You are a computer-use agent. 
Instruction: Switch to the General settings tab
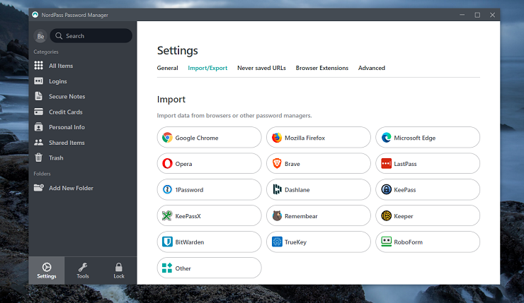pyautogui.click(x=167, y=68)
